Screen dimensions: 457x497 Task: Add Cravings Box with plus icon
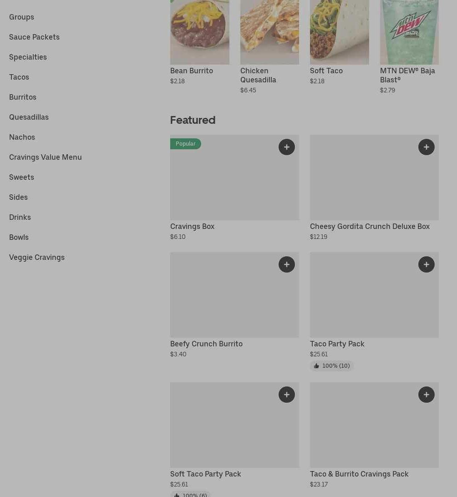(x=286, y=147)
